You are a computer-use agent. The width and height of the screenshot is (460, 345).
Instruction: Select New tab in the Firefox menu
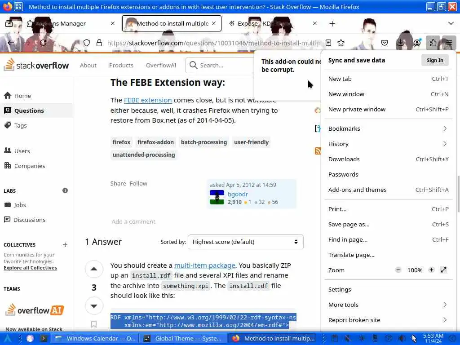click(388, 79)
